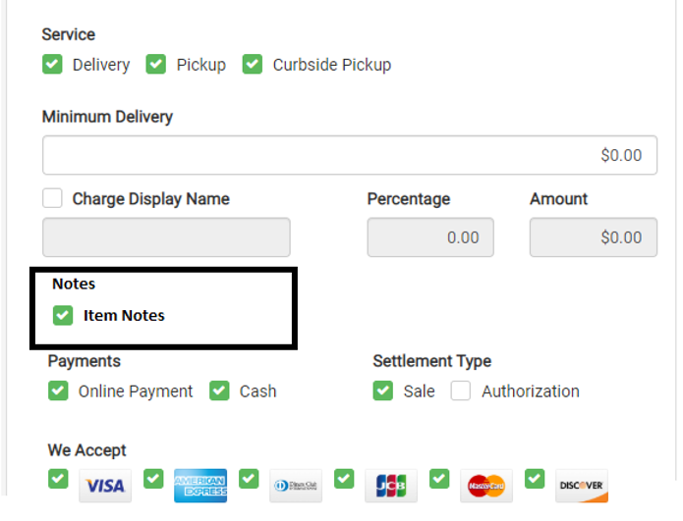Image resolution: width=683 pixels, height=521 pixels.
Task: Click the Minimum Delivery amount field
Action: click(x=349, y=155)
